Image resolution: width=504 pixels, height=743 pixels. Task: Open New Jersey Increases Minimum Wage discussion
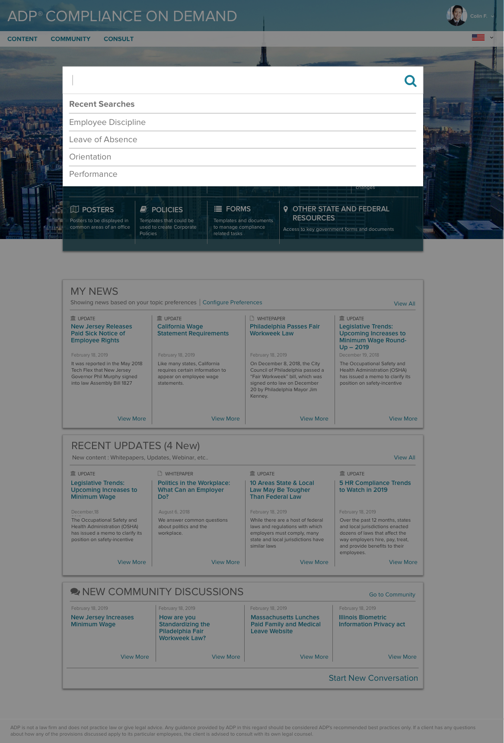pyautogui.click(x=102, y=621)
